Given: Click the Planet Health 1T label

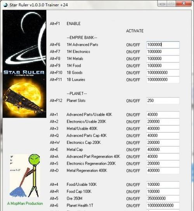Looking at the screenshot, I should click(x=80, y=206).
